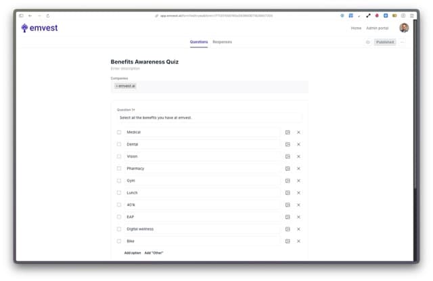
Task: Remove the Digital wellness option
Action: pyautogui.click(x=298, y=229)
